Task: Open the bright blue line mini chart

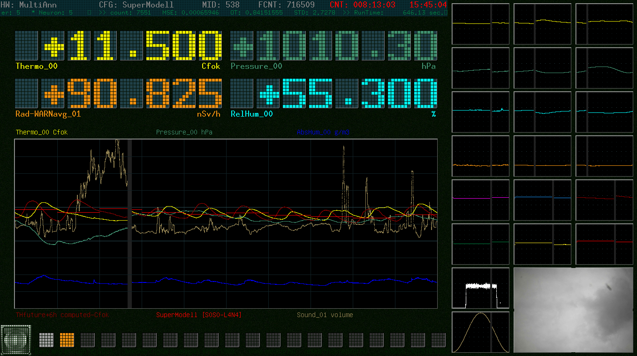Action: 543,200
